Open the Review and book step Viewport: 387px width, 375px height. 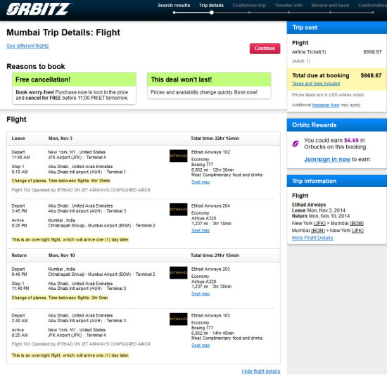click(330, 6)
